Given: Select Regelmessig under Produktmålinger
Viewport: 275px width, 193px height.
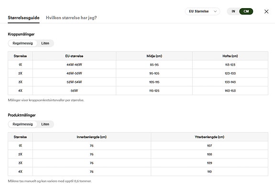Looking at the screenshot, I should [22, 125].
